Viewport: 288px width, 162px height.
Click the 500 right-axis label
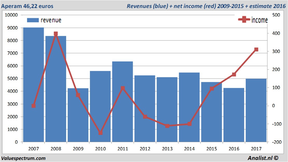[276, 15]
